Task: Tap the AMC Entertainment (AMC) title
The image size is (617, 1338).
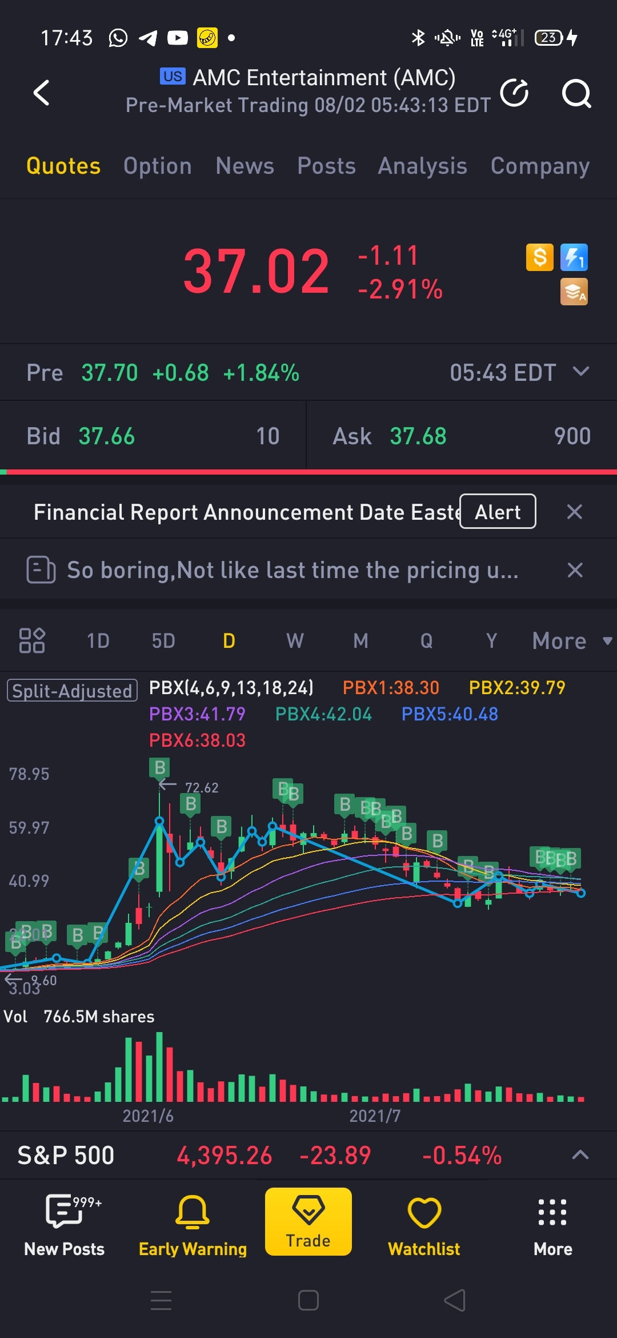Action: 324,77
